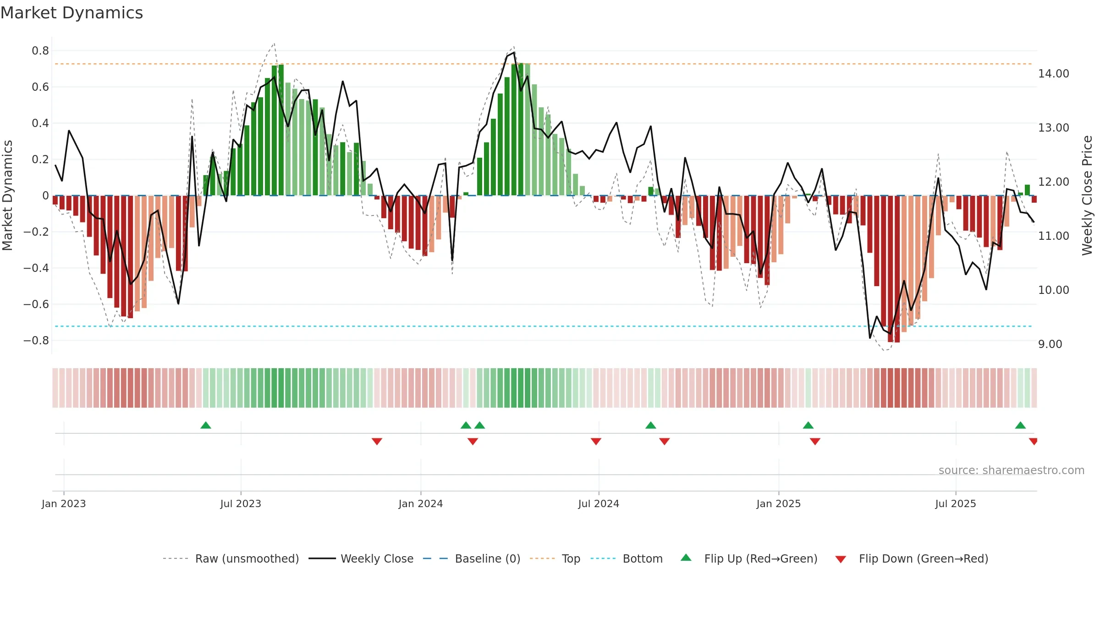Select the flip-up marker between Jul 2024 and Jan 2025

point(651,425)
